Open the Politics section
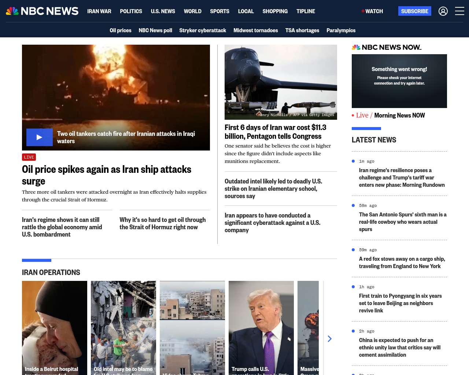 point(131,11)
